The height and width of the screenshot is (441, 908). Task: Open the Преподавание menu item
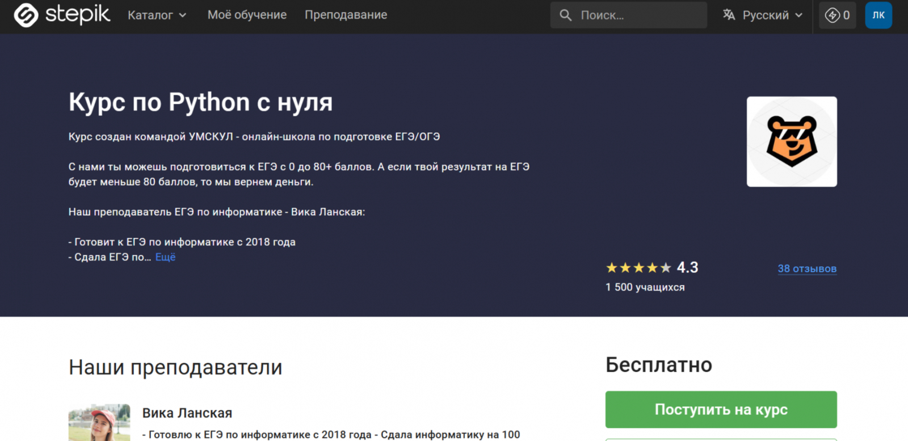point(346,15)
